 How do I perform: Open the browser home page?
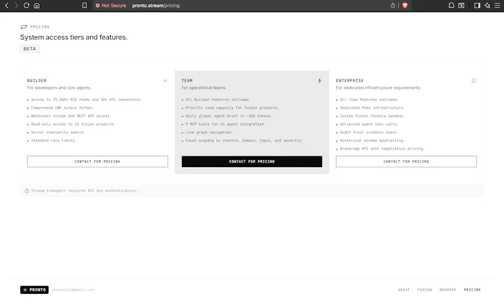click(x=37, y=6)
